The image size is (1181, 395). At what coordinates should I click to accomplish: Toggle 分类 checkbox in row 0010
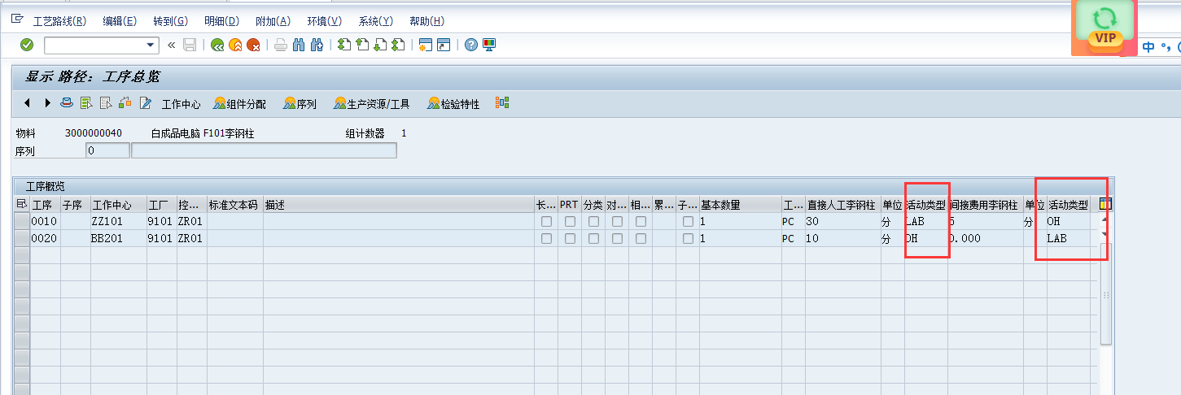click(x=594, y=221)
